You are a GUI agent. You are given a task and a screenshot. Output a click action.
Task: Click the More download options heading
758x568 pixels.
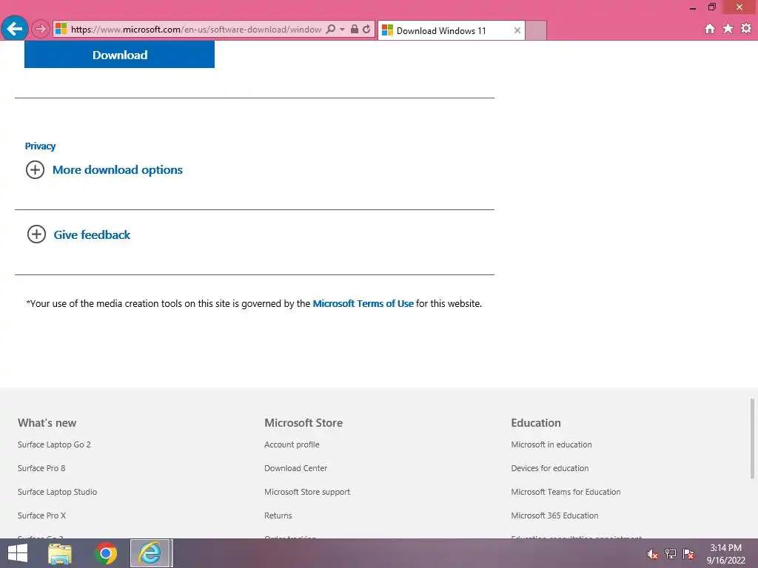[118, 170]
